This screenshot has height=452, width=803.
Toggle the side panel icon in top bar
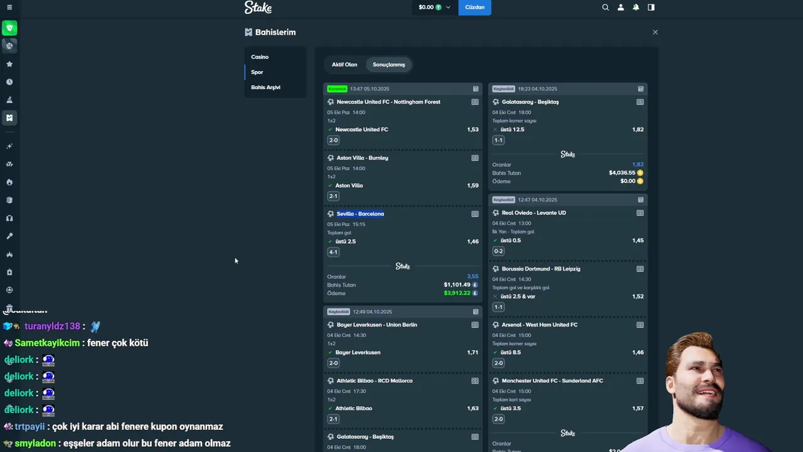pos(651,8)
